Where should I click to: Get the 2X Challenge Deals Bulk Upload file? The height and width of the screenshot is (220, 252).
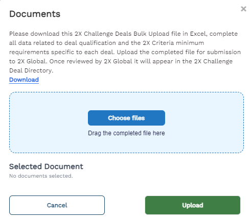point(24,80)
